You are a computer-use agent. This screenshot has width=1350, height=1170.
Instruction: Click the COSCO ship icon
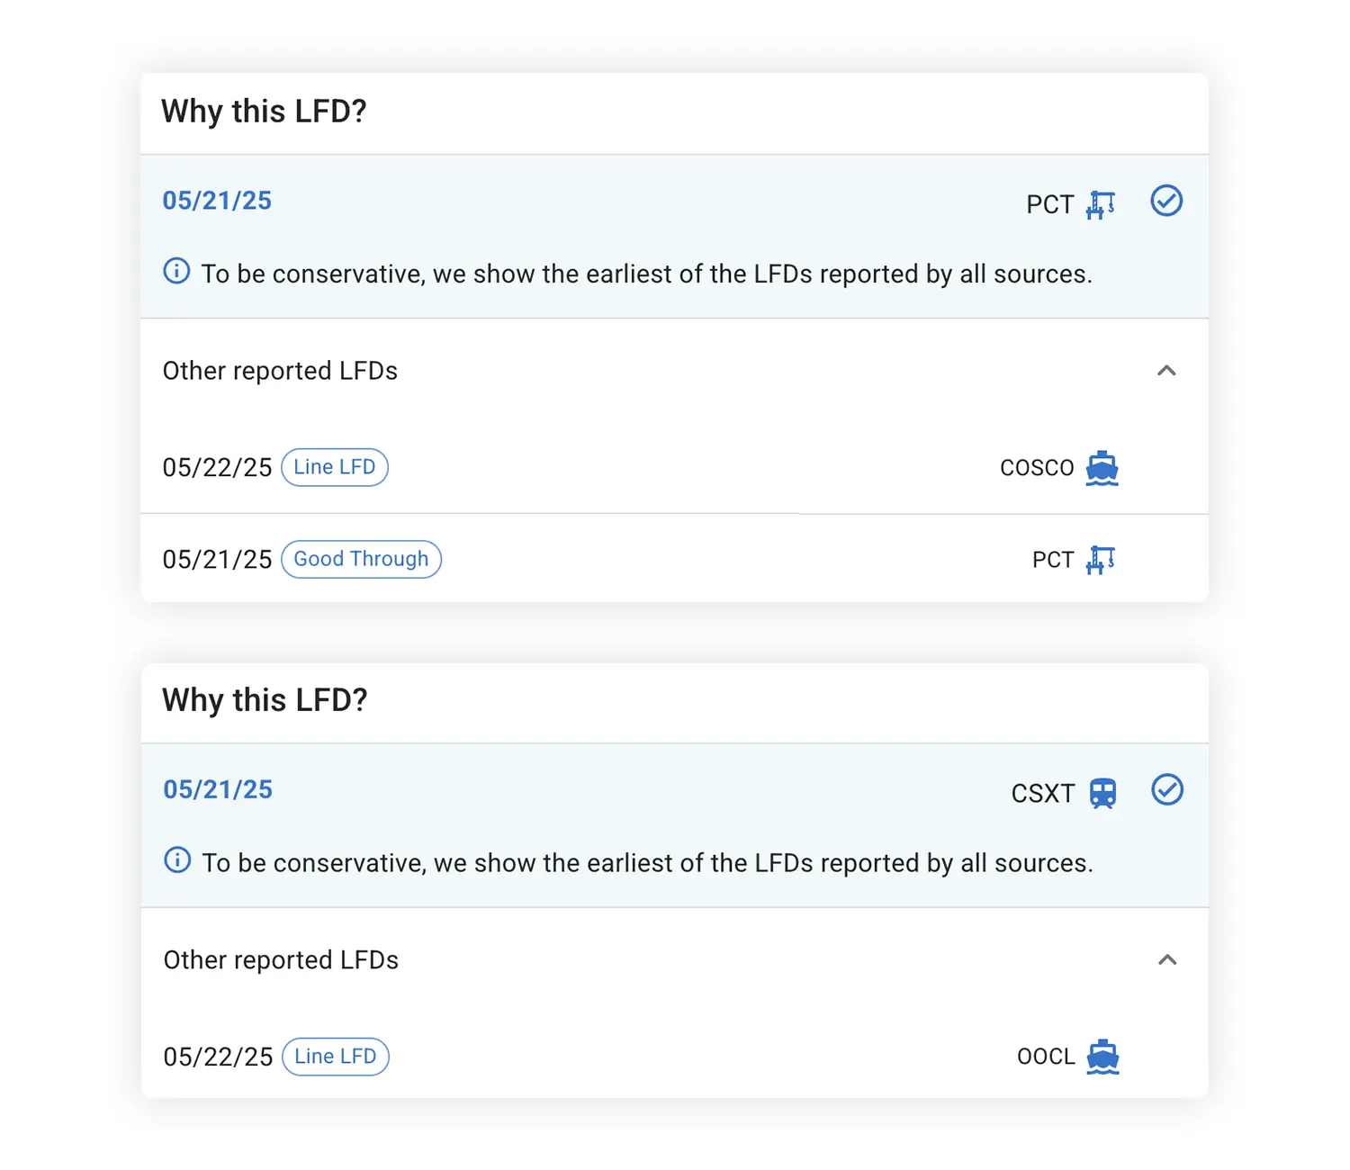(1102, 468)
